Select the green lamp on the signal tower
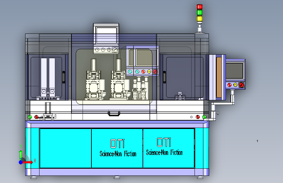 [199, 12]
